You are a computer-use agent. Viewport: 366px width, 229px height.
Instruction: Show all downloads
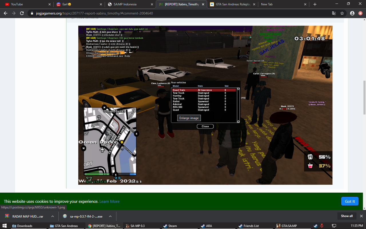(x=347, y=216)
